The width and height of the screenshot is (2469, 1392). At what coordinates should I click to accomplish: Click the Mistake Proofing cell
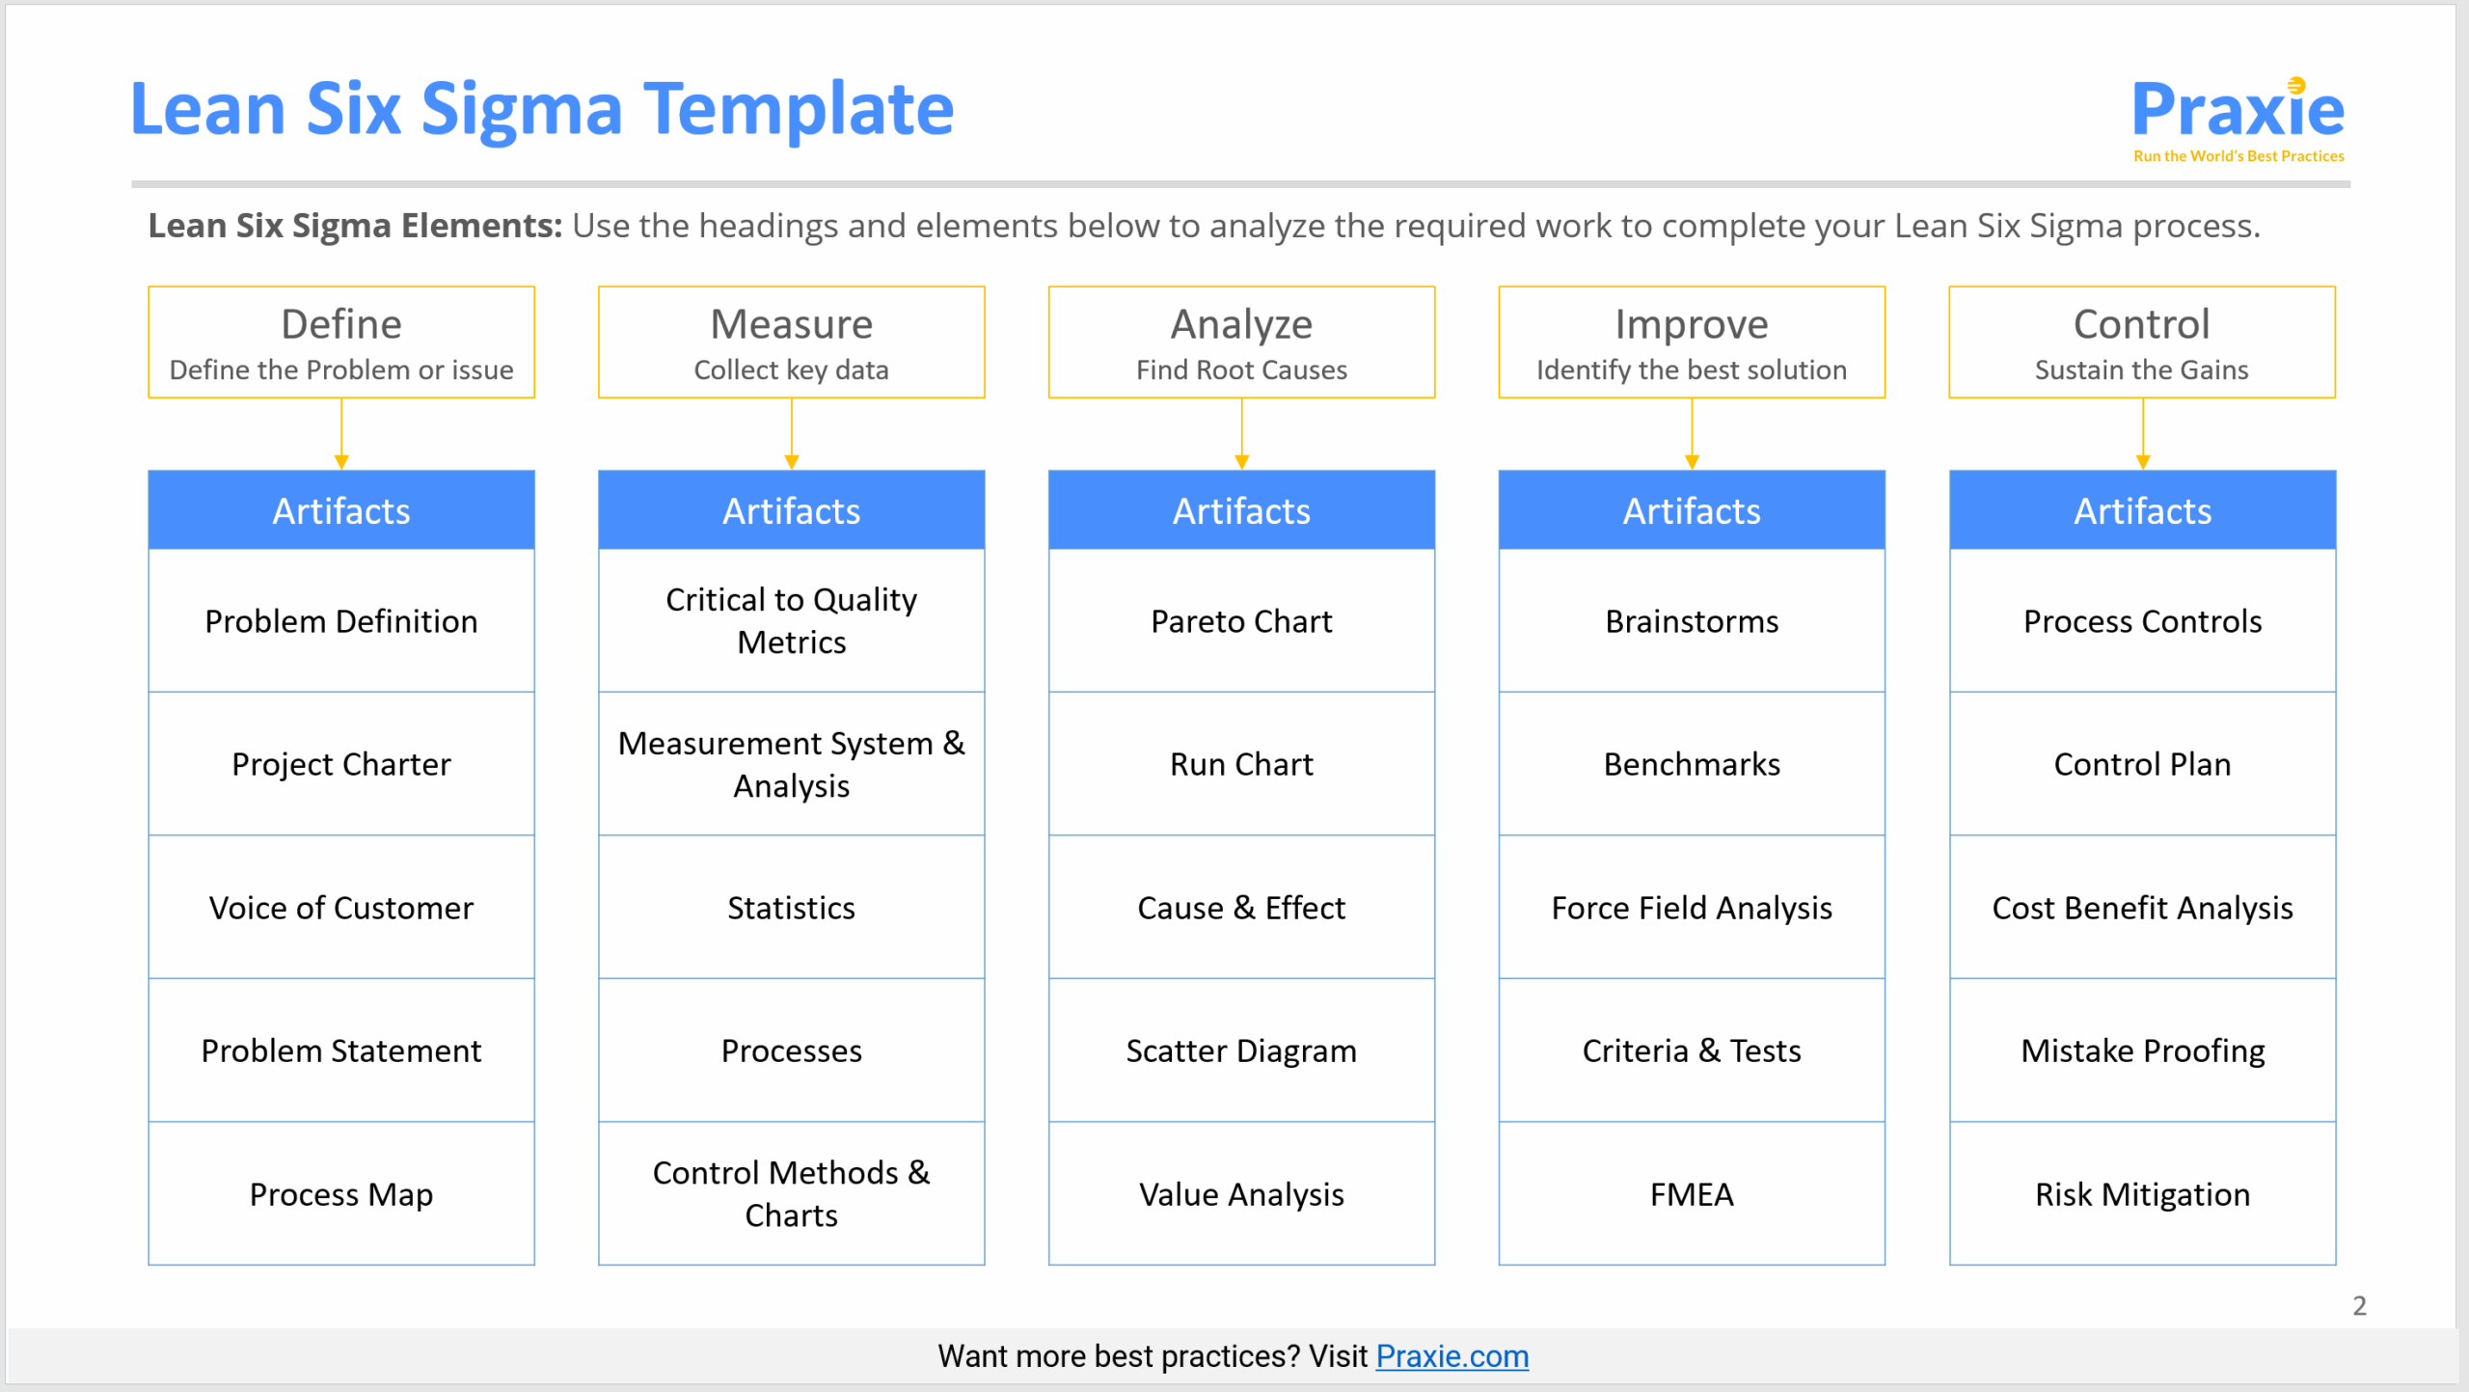(x=2141, y=1051)
